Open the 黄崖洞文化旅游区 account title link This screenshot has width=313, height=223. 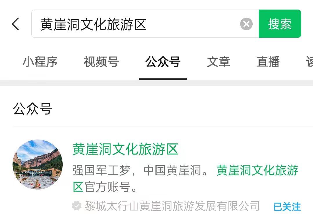click(x=125, y=149)
